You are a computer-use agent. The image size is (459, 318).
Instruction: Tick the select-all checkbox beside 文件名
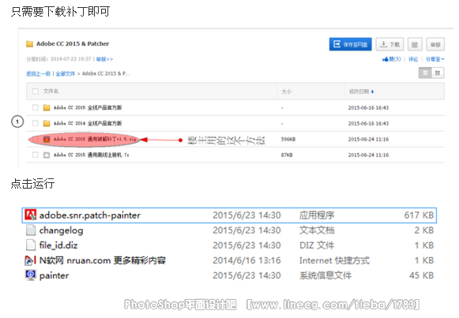(35, 92)
